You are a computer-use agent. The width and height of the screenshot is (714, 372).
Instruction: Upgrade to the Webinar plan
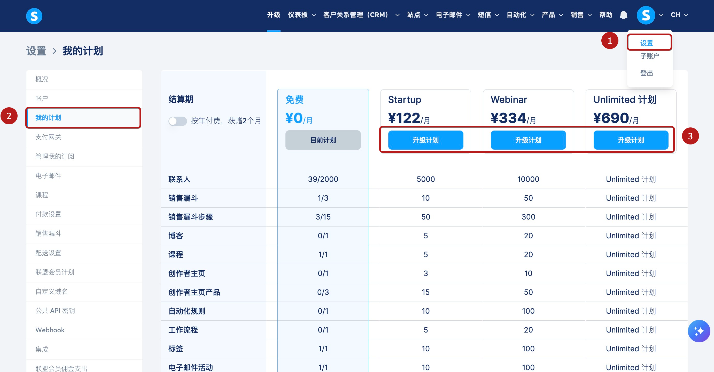coord(528,140)
